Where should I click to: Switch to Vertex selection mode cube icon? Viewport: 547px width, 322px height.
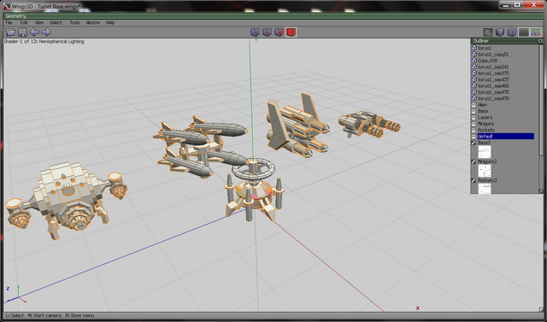255,32
